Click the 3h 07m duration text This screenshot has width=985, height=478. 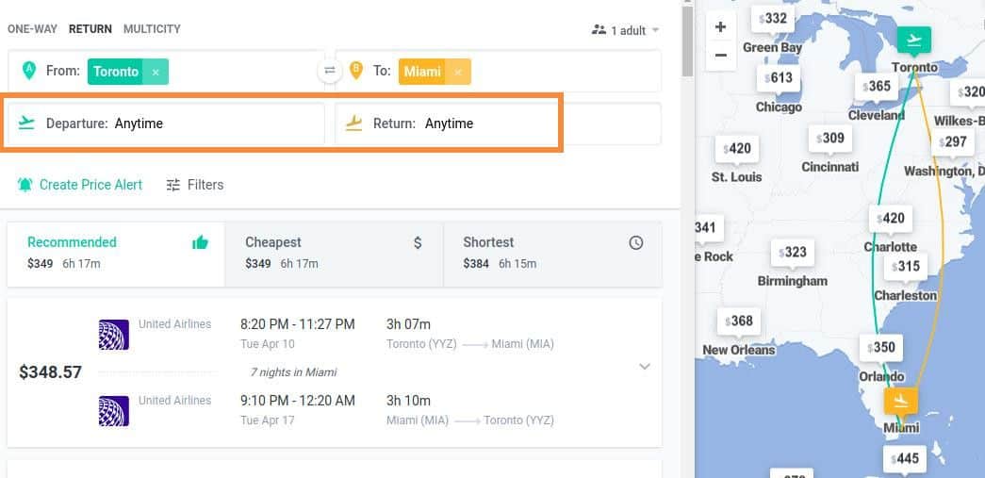click(408, 324)
